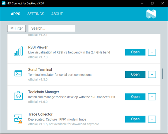Select the APPS tab
This screenshot has height=134, width=168.
click(x=16, y=14)
